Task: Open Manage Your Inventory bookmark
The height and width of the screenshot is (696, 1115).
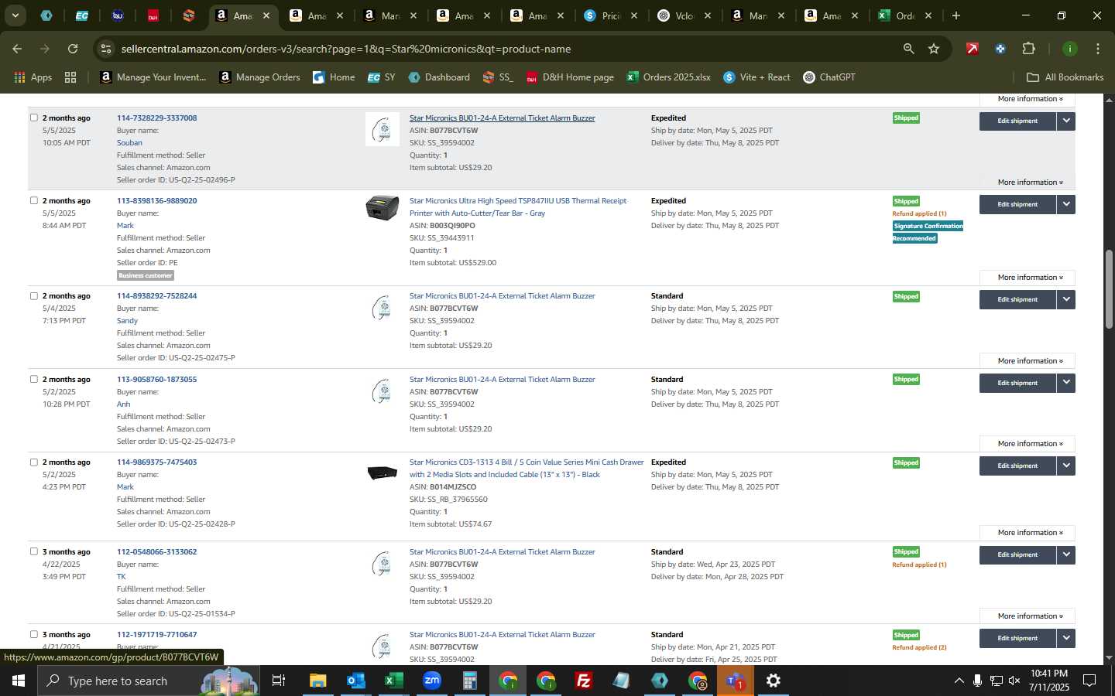Action: 153,77
